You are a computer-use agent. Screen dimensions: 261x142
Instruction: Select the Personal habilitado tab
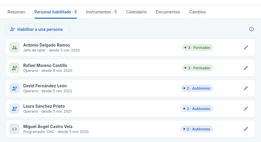click(56, 12)
